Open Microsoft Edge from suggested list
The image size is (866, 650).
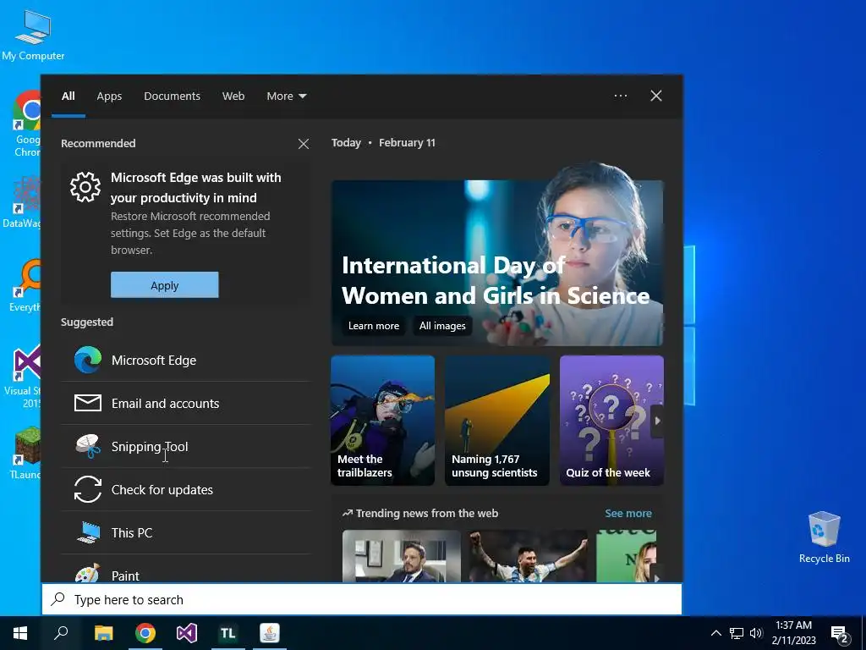click(x=185, y=361)
